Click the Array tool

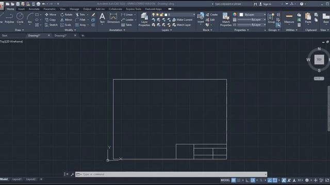80,25
